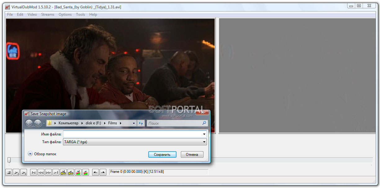380x188 pixels.
Task: Open the Tools menu
Action: pos(81,15)
